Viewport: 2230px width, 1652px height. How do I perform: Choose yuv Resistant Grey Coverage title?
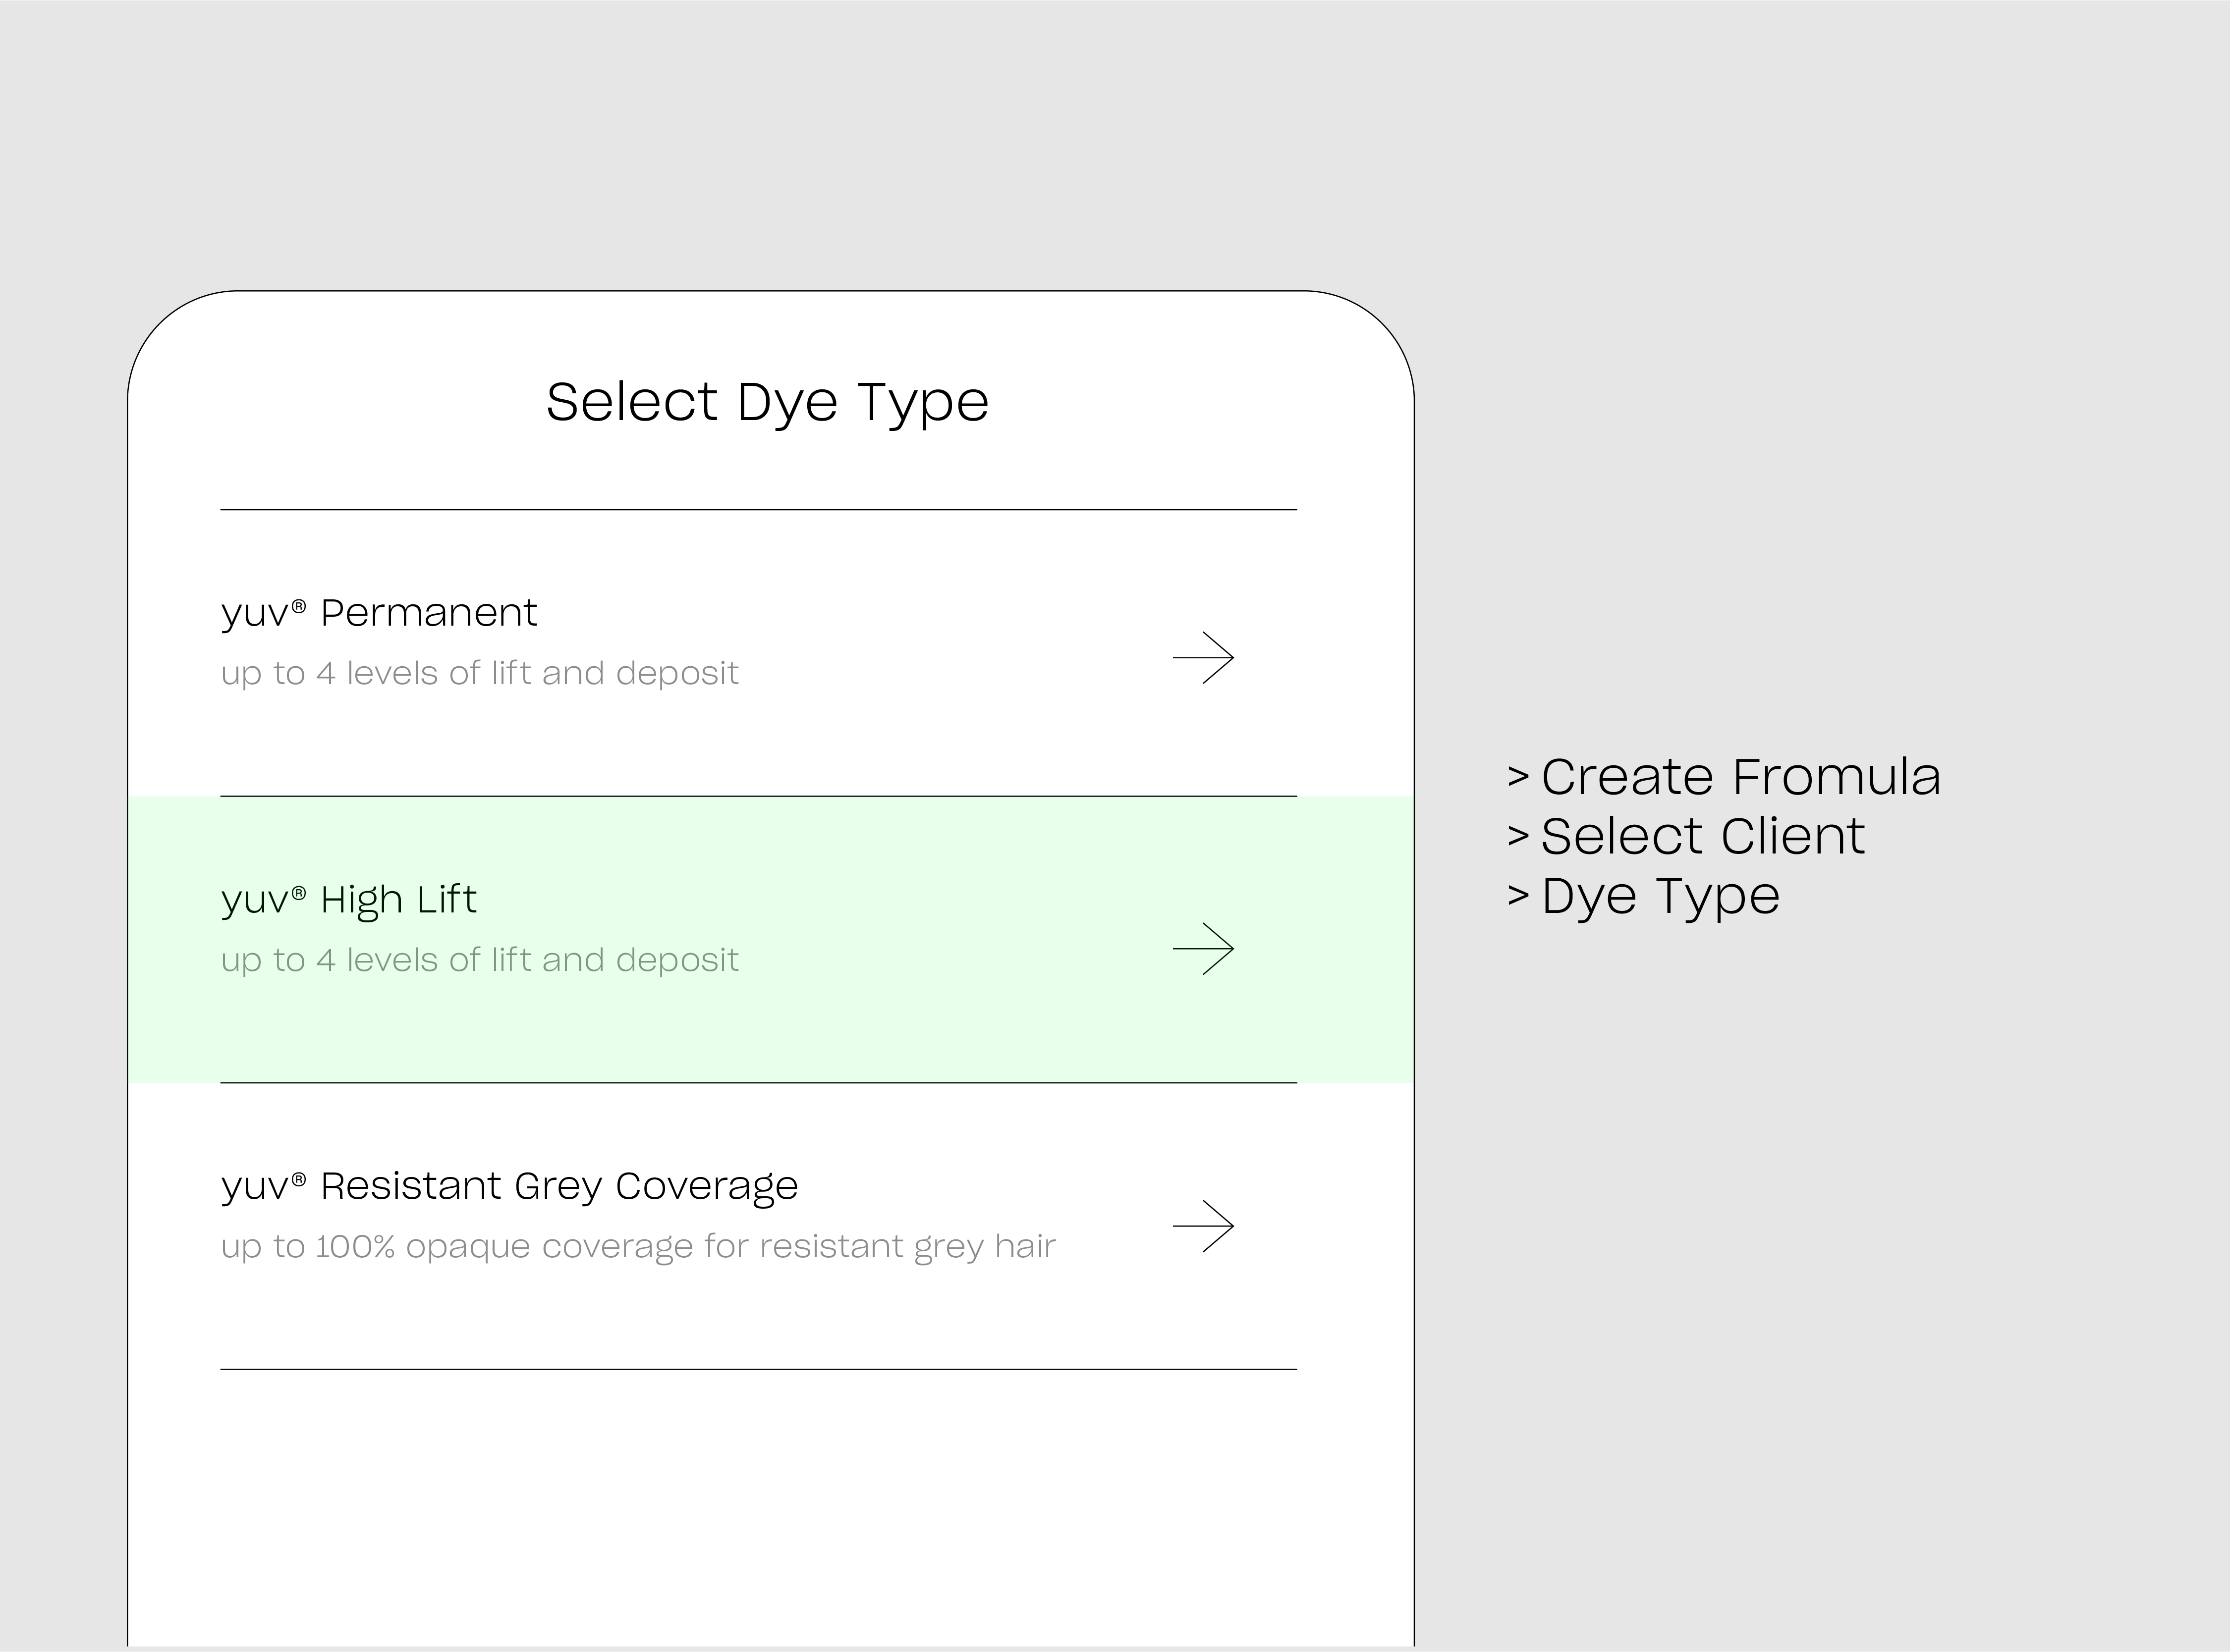tap(509, 1186)
